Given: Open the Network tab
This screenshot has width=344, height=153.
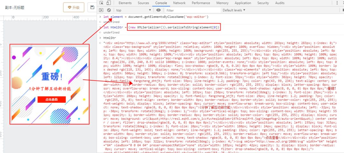Looking at the screenshot, I should (179, 3).
